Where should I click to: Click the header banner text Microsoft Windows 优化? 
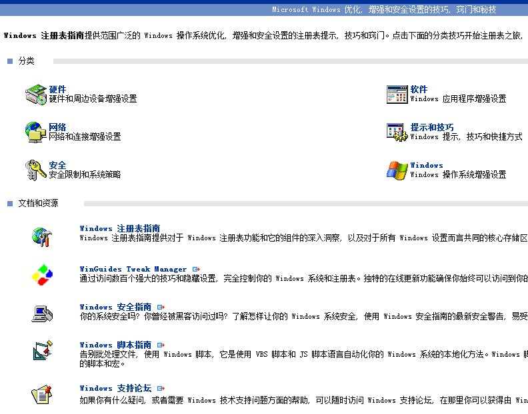coord(317,9)
